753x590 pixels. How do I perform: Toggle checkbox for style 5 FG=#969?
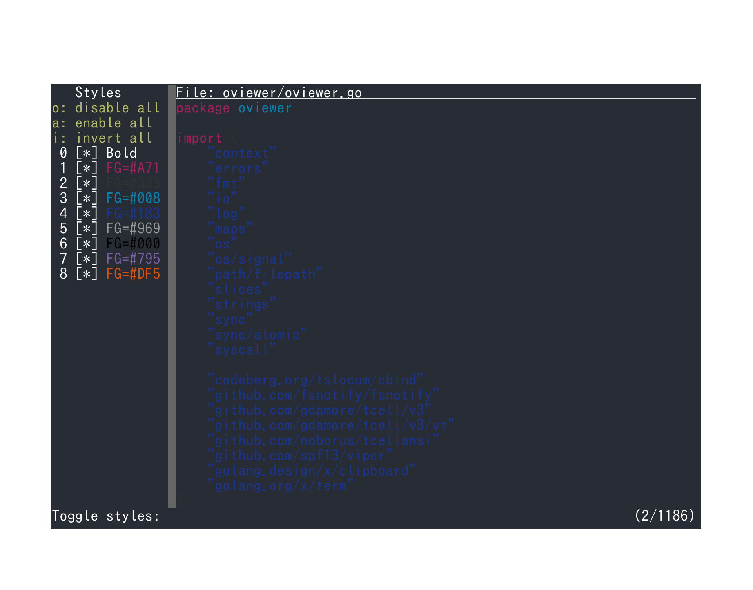coord(87,229)
